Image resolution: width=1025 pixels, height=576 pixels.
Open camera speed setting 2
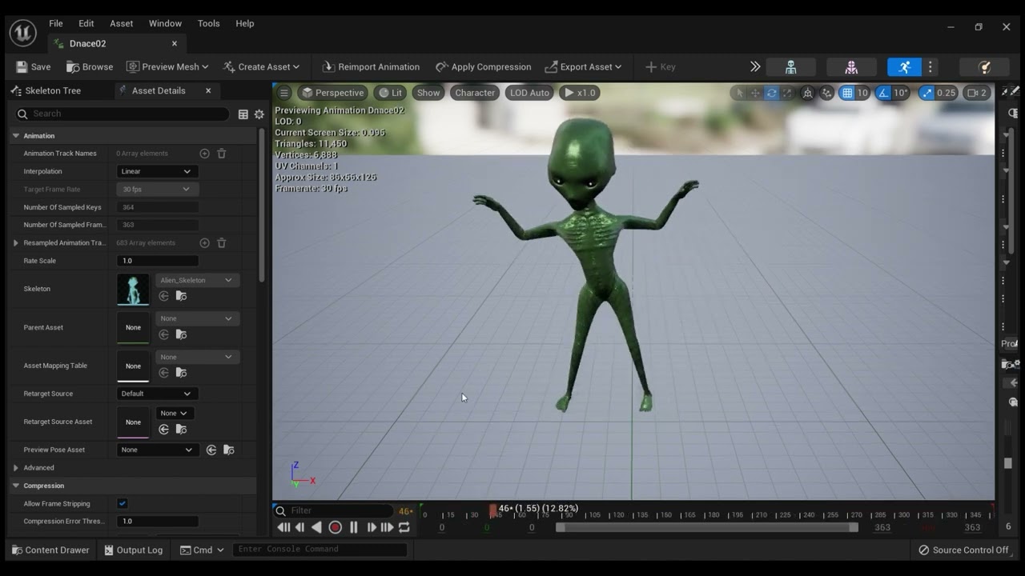976,93
